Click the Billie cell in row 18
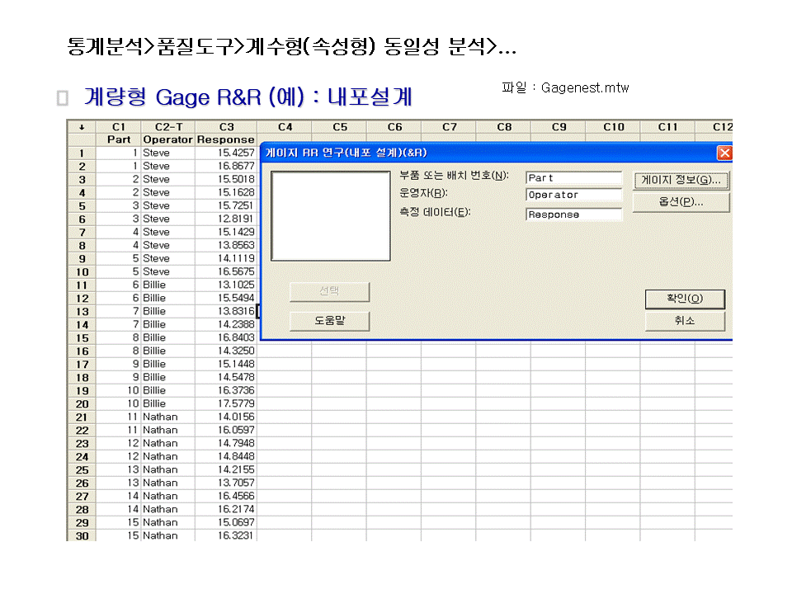 (x=168, y=377)
